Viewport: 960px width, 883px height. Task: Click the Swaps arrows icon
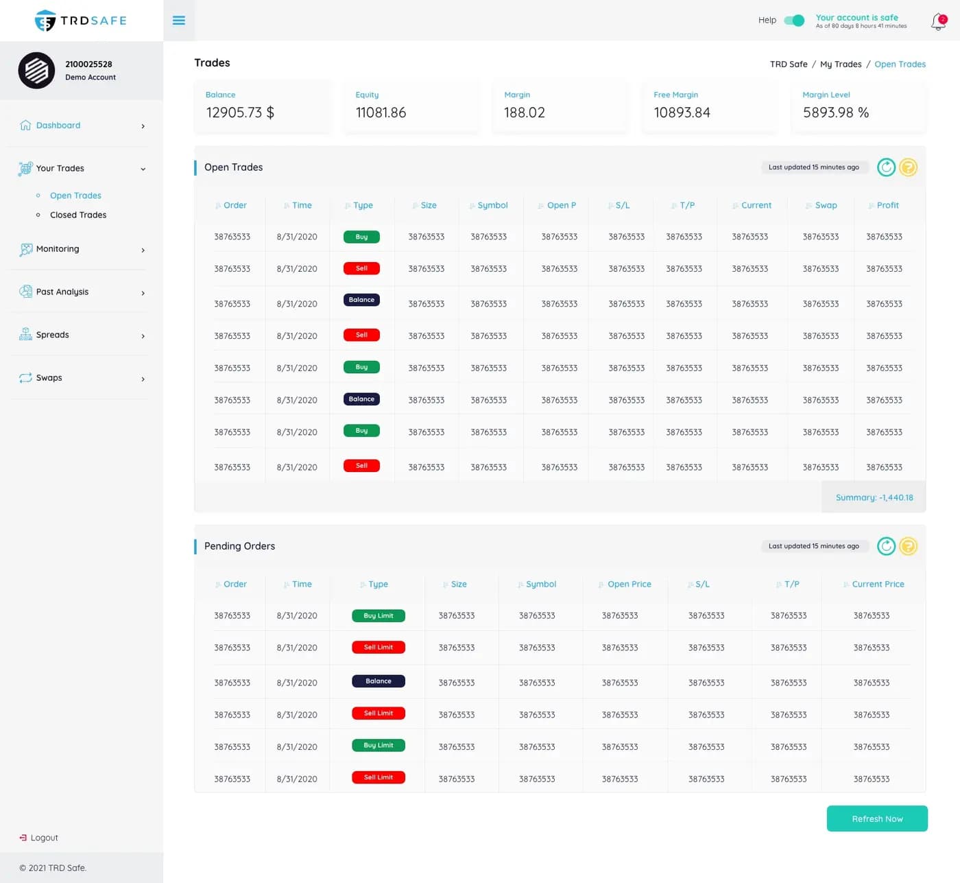[25, 378]
